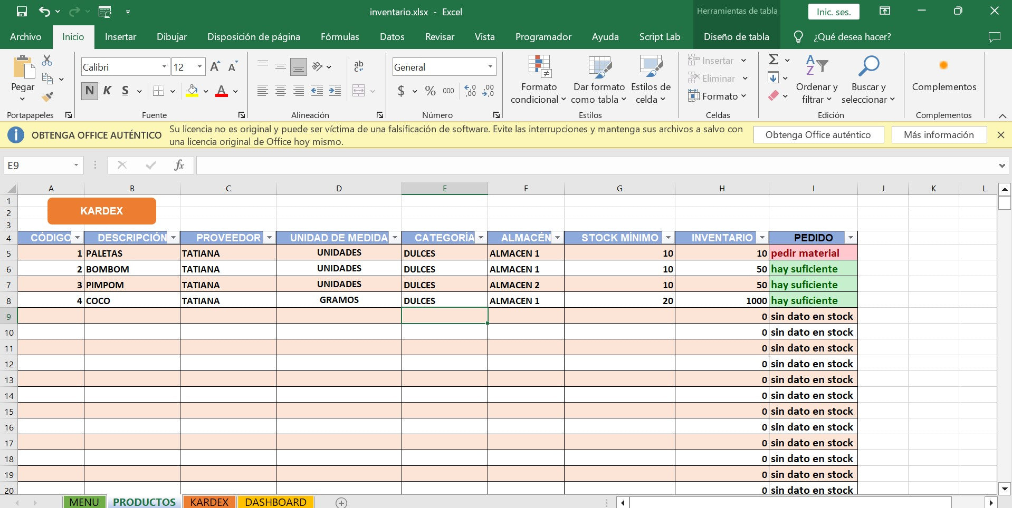Screen dimensions: 1012x508
Task: Open the CATEGORÍA column filter dropdown
Action: [480, 238]
